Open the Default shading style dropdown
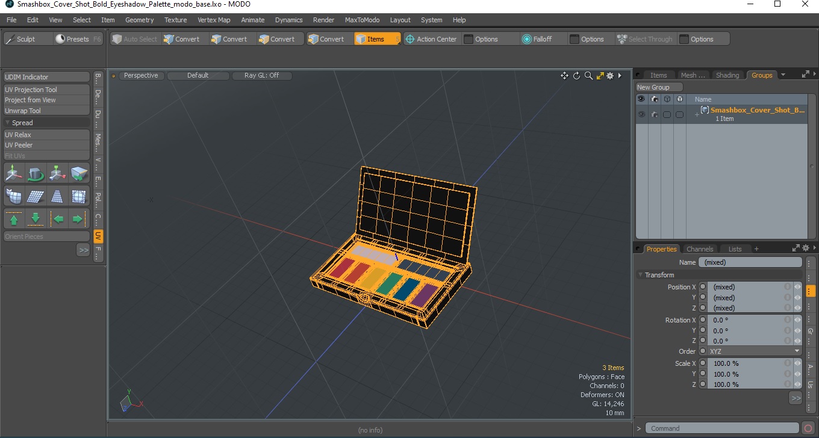Image resolution: width=819 pixels, height=438 pixels. (x=198, y=76)
